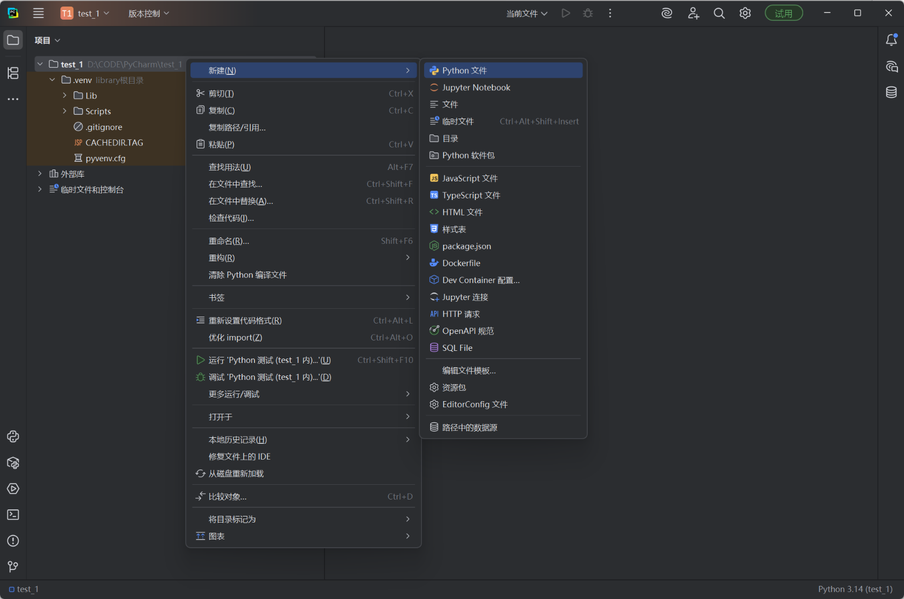Choose 粘贴(P) in the context menu
Image resolution: width=904 pixels, height=599 pixels.
pyautogui.click(x=304, y=144)
